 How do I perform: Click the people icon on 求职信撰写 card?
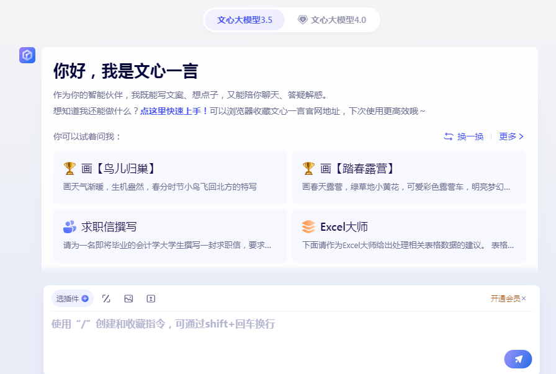point(69,227)
